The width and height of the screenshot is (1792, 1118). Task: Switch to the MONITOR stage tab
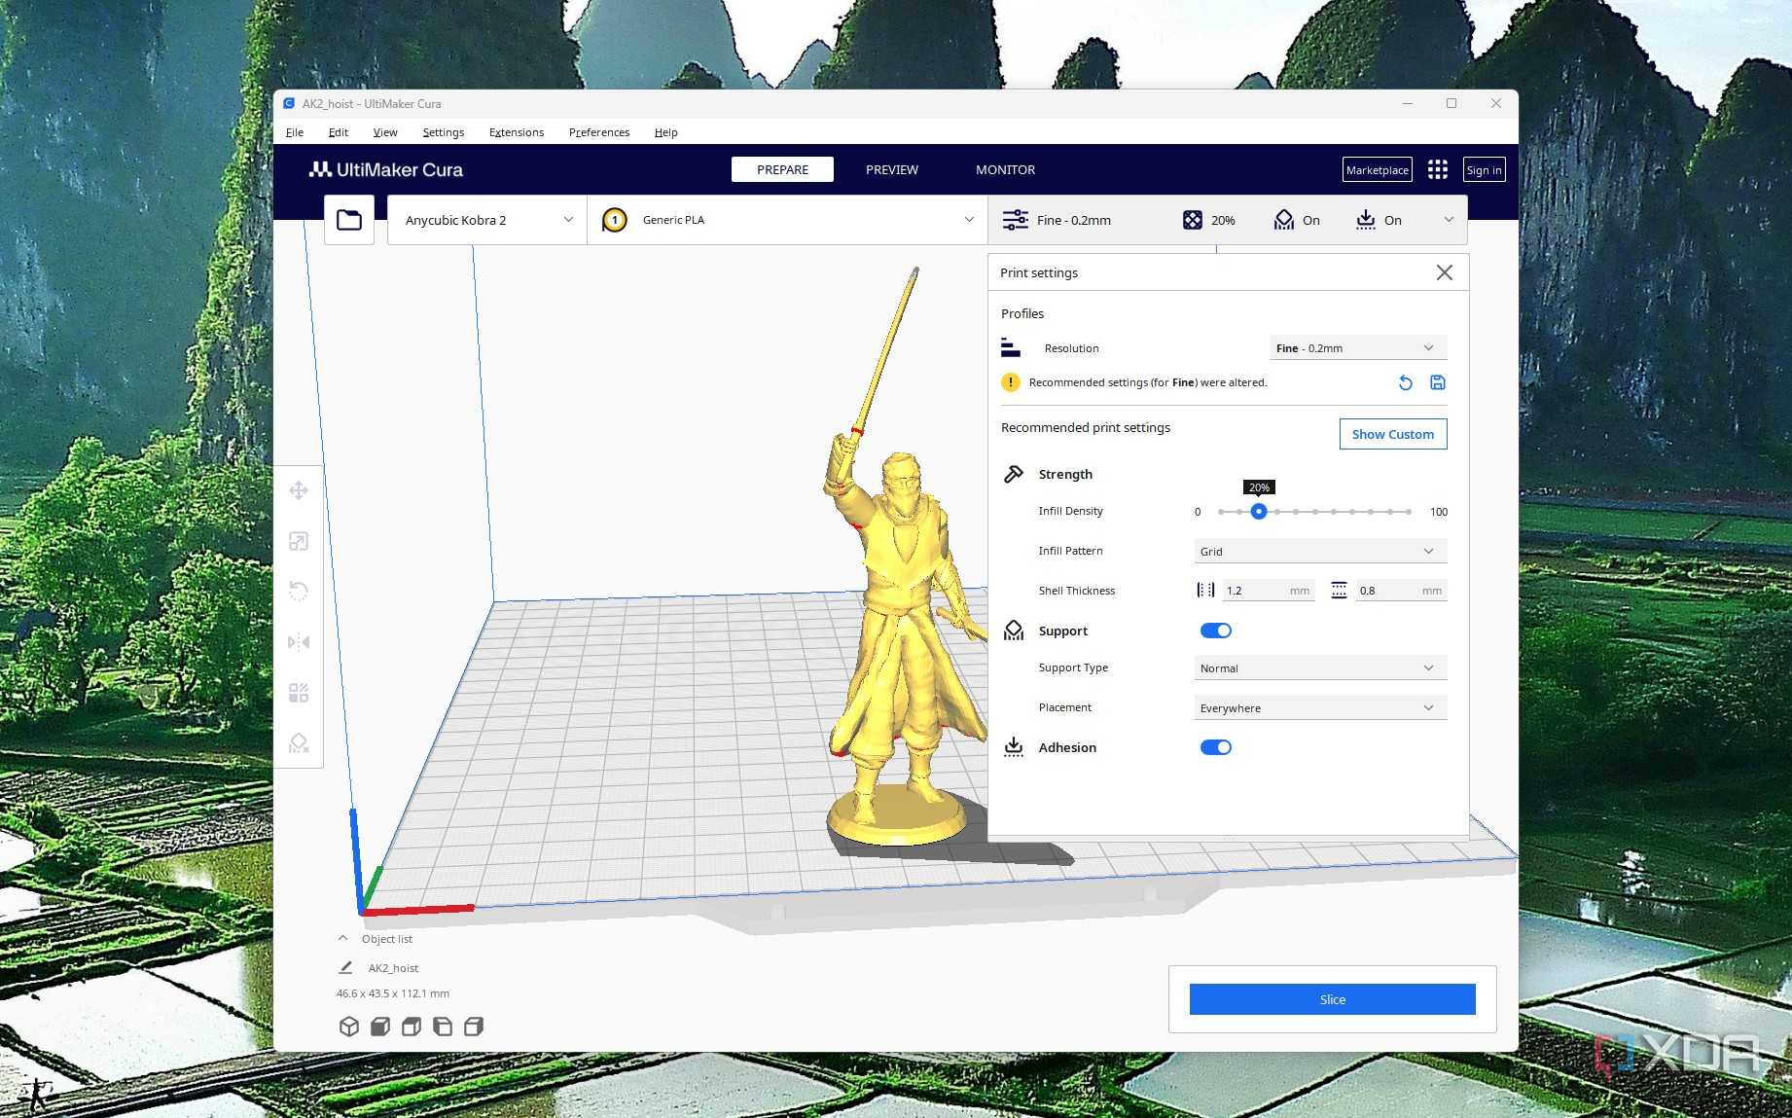pos(1005,169)
